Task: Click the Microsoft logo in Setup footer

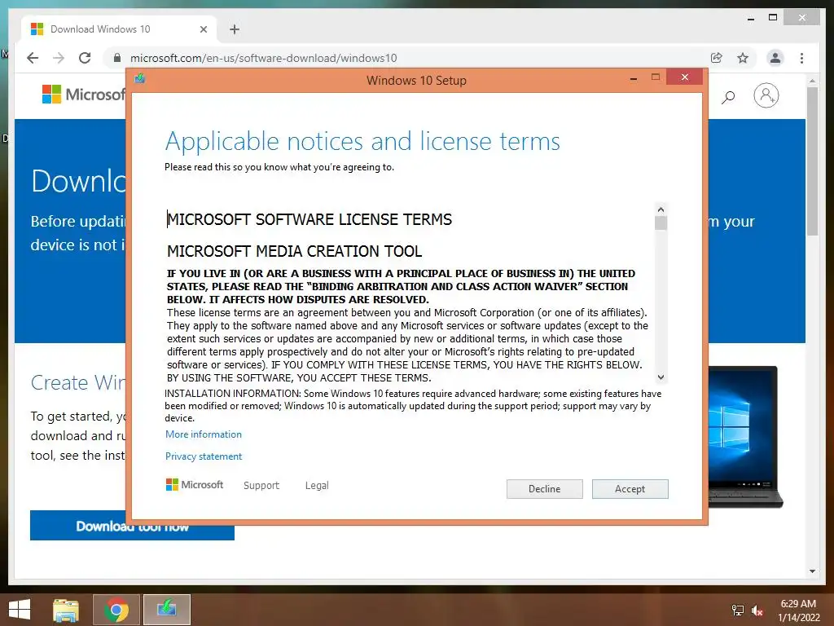Action: (195, 485)
